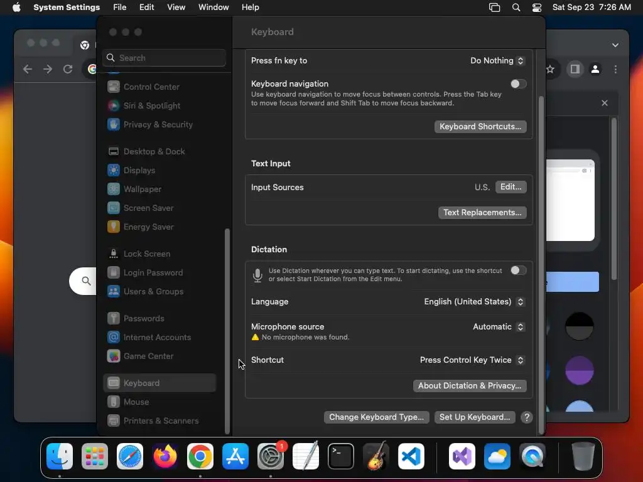Click the Spotlight search menu bar icon
This screenshot has width=643, height=482.
(x=516, y=8)
